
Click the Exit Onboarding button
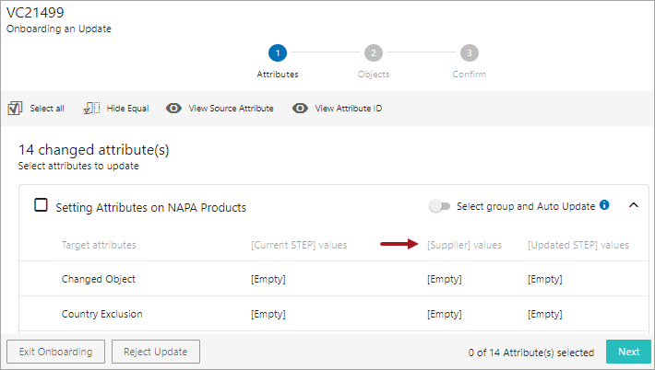55,352
